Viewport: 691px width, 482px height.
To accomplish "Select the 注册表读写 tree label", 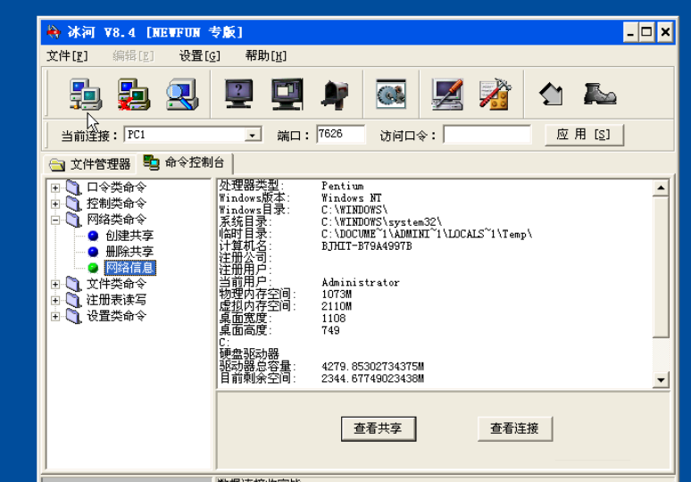I will pyautogui.click(x=116, y=300).
